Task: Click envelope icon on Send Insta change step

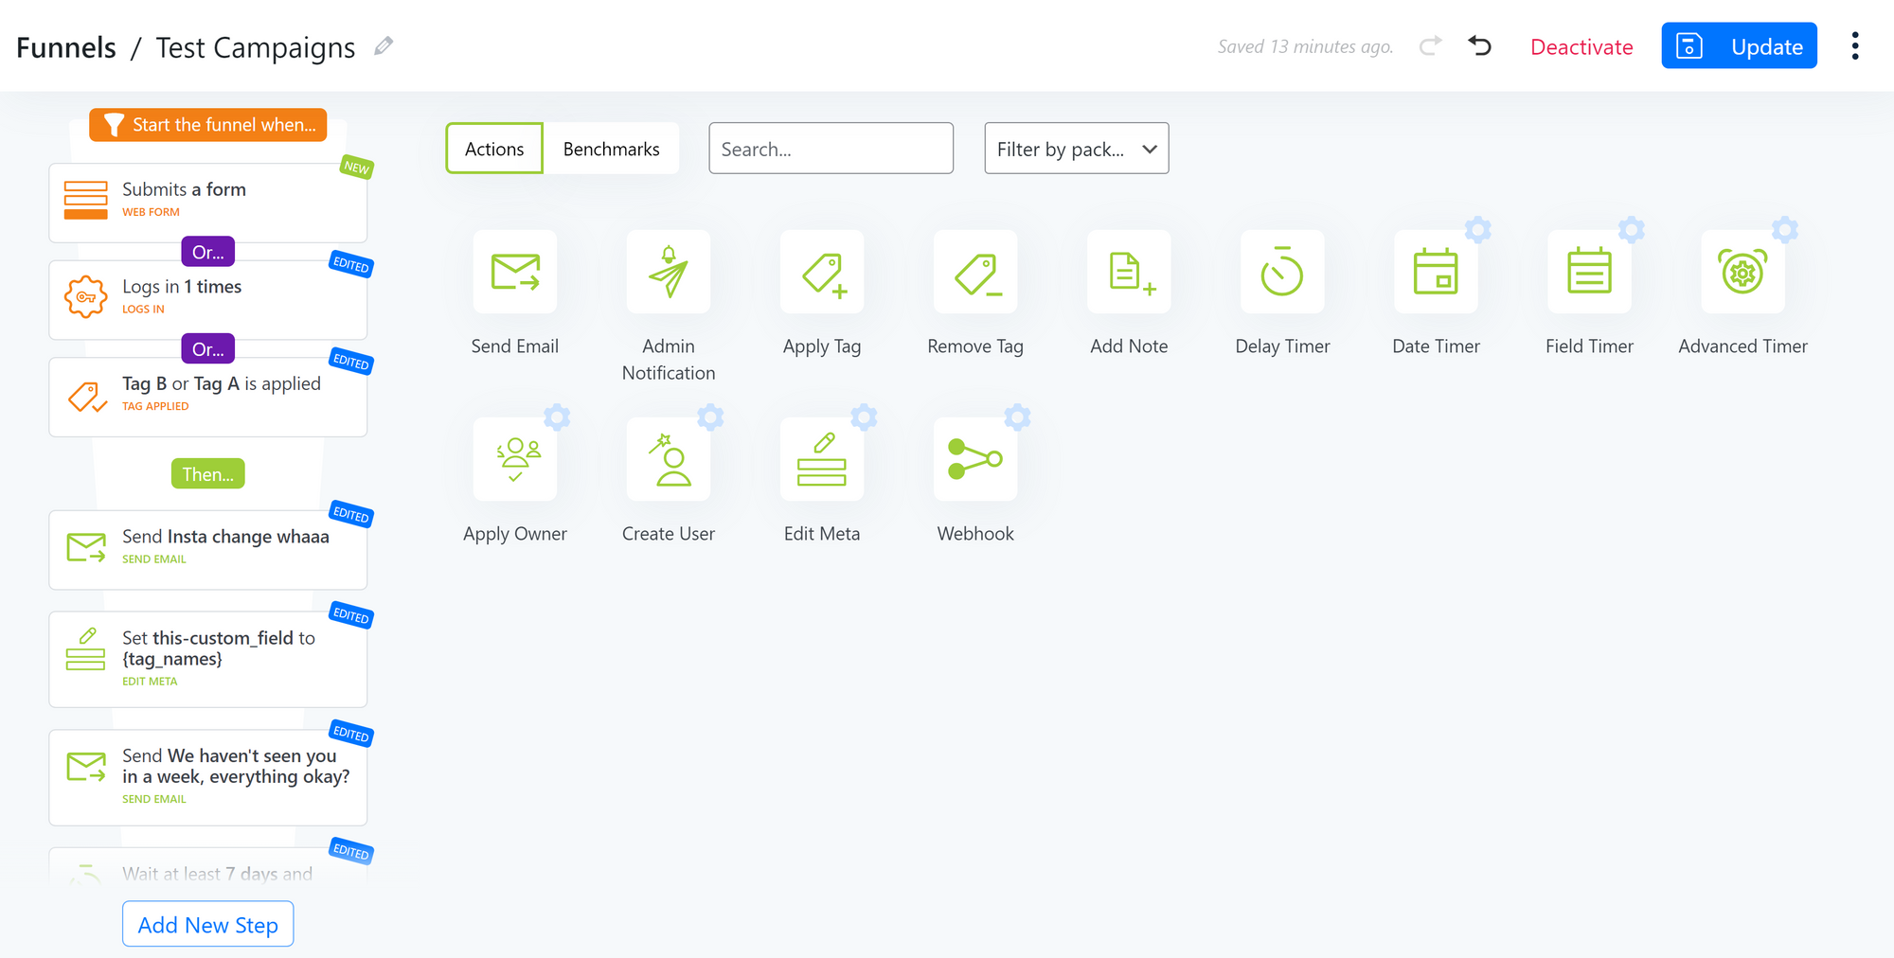Action: click(x=86, y=547)
